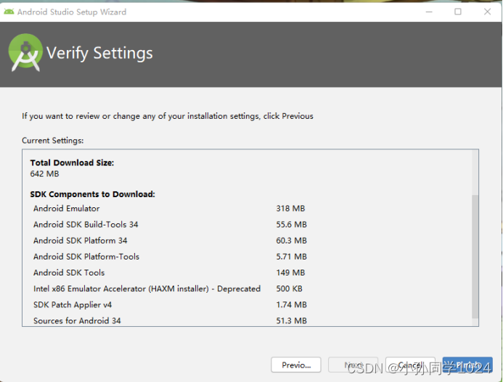Select the Android SDK Build-Tools 34 row
Image resolution: width=503 pixels, height=382 pixels.
(x=170, y=224)
